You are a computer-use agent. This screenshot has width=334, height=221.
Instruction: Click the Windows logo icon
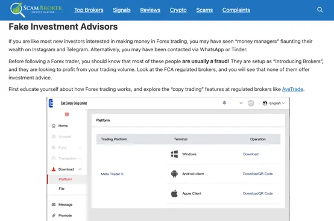tap(174, 154)
